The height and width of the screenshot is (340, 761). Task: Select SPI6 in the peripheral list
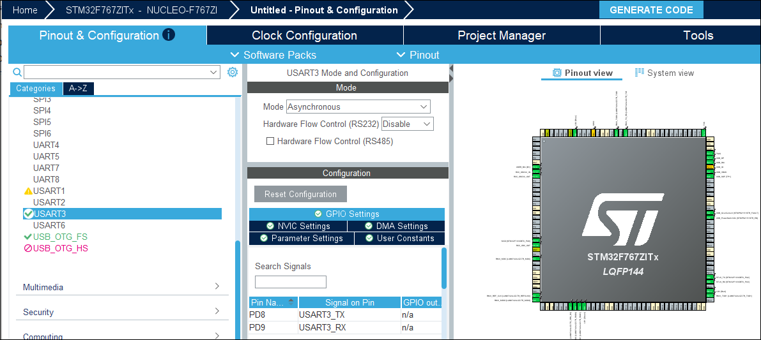click(x=42, y=133)
